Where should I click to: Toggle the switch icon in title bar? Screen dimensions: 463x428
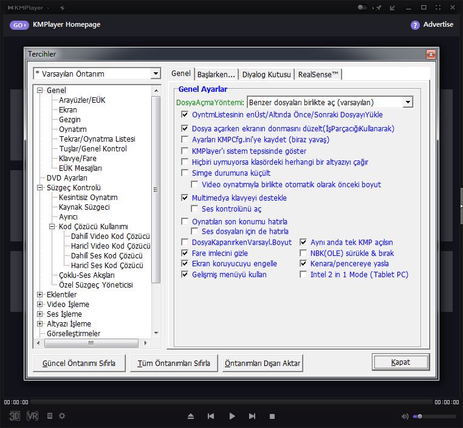pos(362,7)
